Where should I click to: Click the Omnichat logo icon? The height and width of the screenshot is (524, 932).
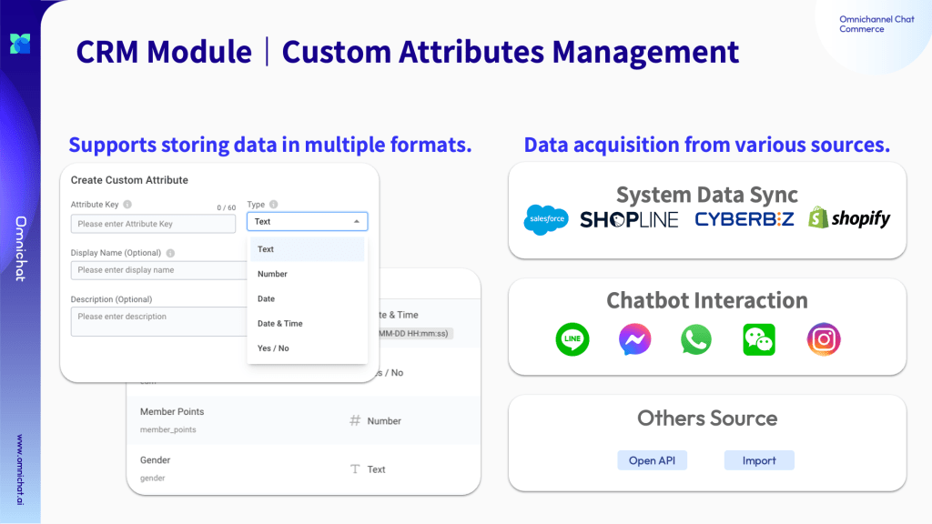coord(20,43)
